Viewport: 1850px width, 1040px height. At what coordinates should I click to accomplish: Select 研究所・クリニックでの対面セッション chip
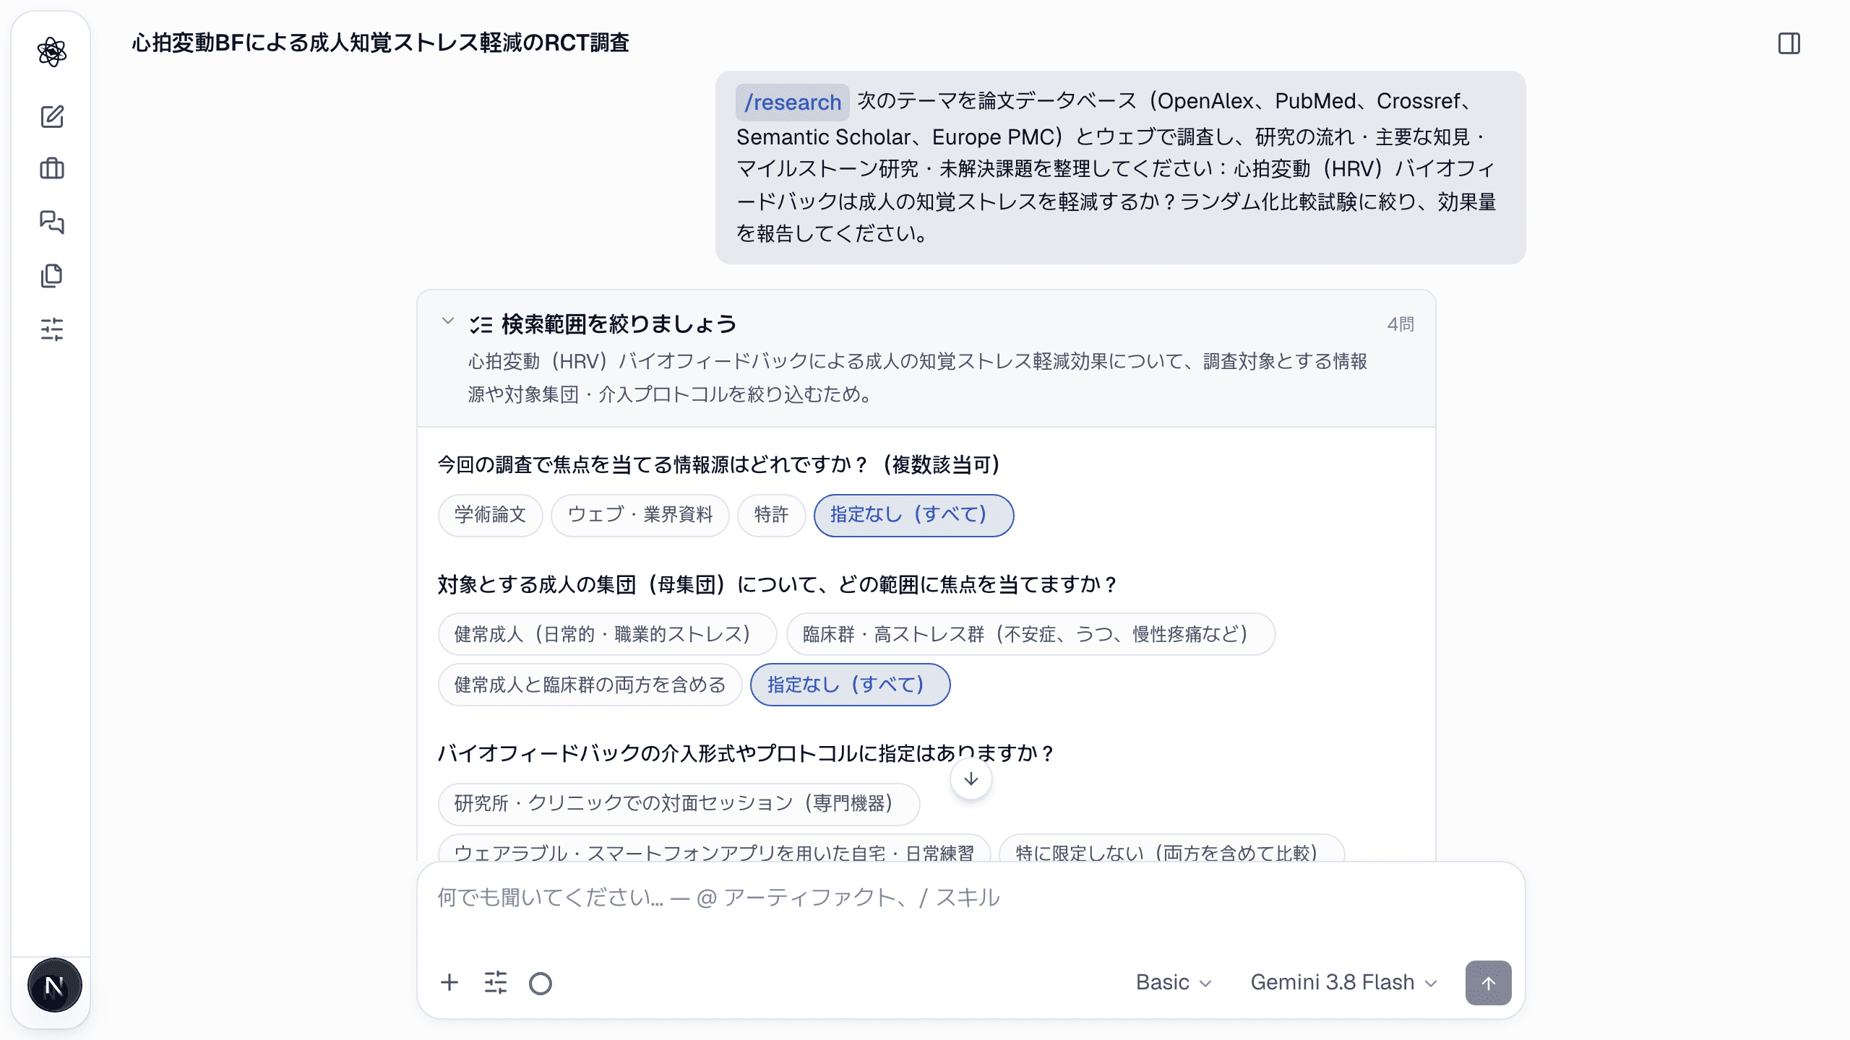click(679, 804)
